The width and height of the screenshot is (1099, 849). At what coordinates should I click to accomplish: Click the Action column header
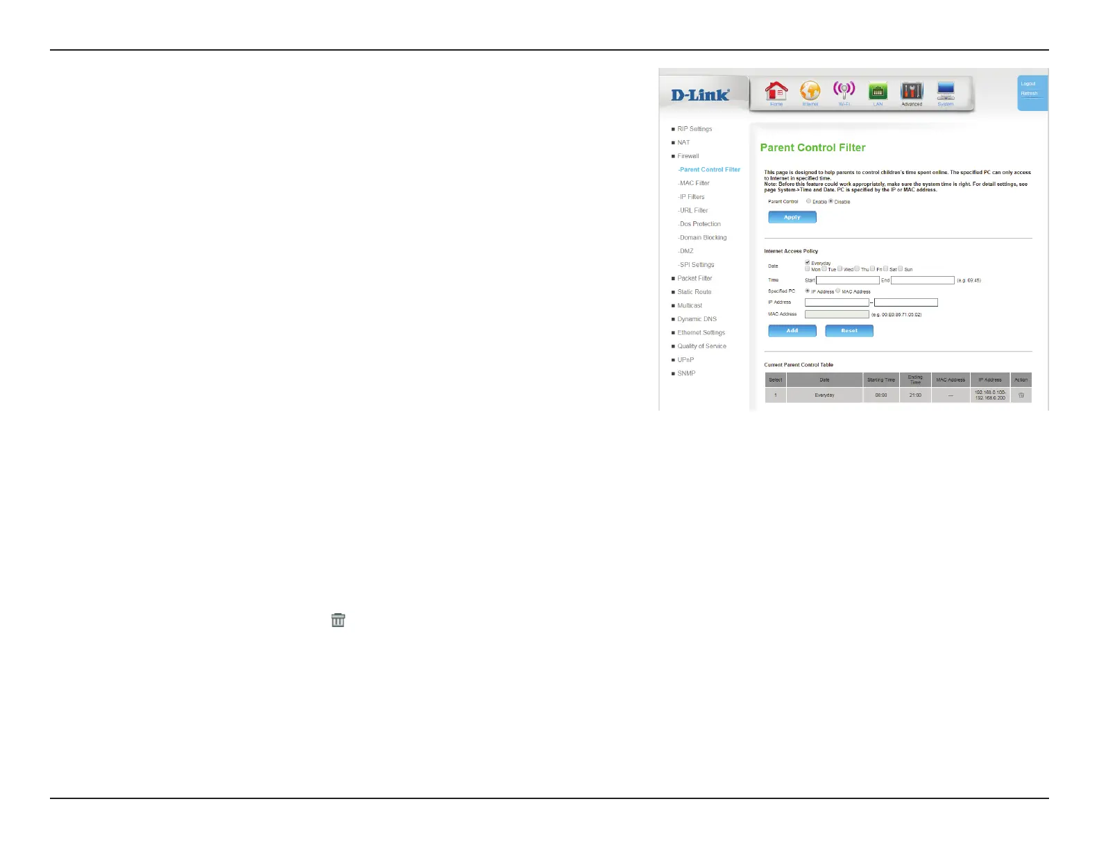tap(1021, 380)
